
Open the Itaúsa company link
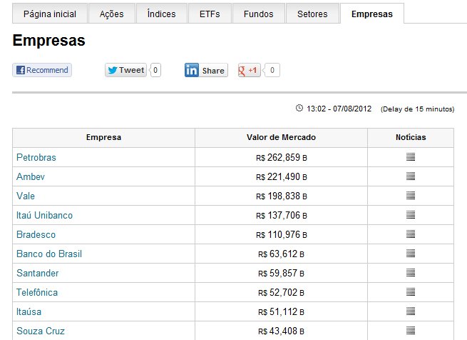coord(29,311)
